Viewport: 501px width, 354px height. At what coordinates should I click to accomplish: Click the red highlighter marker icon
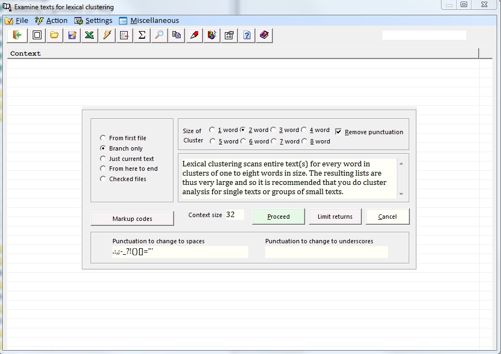pos(194,35)
